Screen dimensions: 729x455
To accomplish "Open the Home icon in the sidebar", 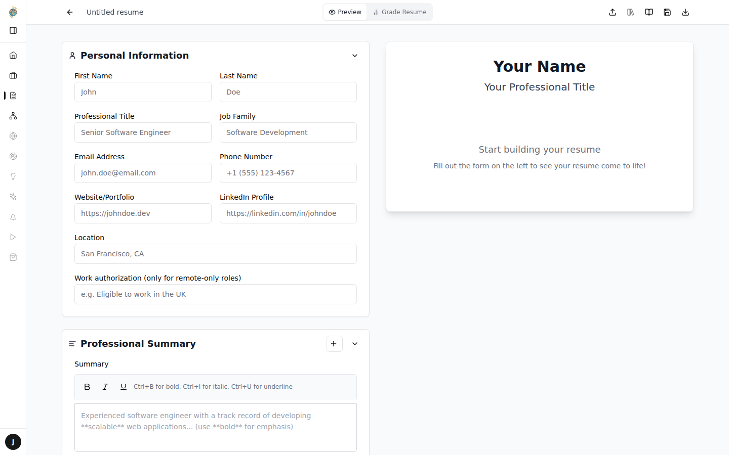I will coord(13,55).
